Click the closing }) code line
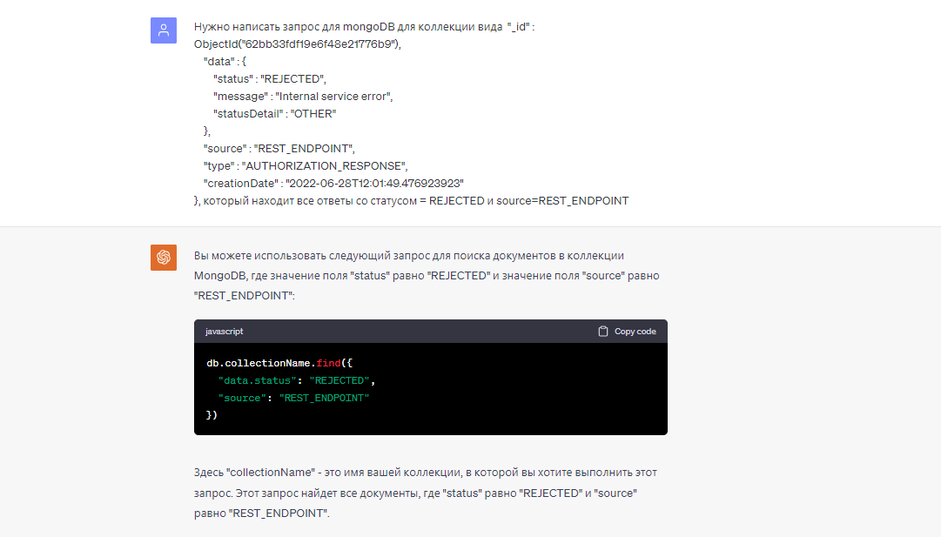Viewport: 941px width, 537px height. tap(212, 415)
